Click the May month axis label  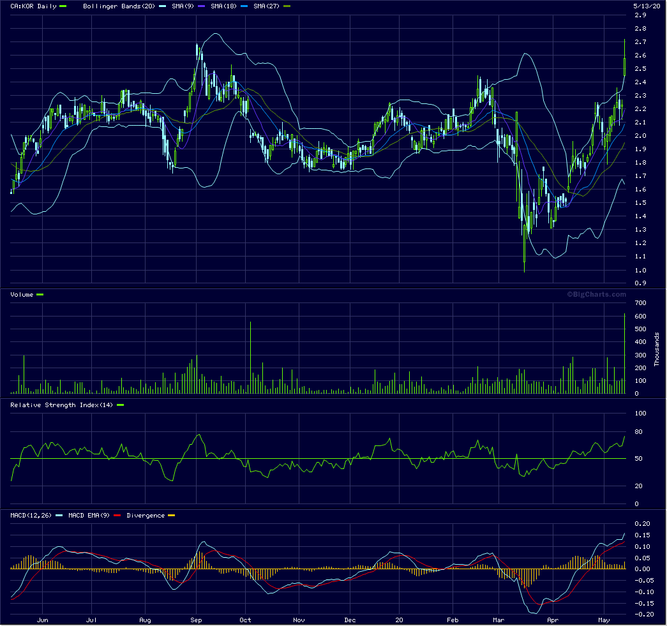pyautogui.click(x=604, y=620)
